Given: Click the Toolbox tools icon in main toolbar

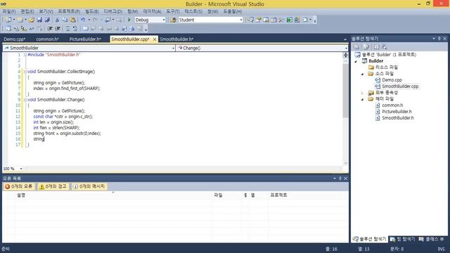Looking at the screenshot, I should (281, 20).
